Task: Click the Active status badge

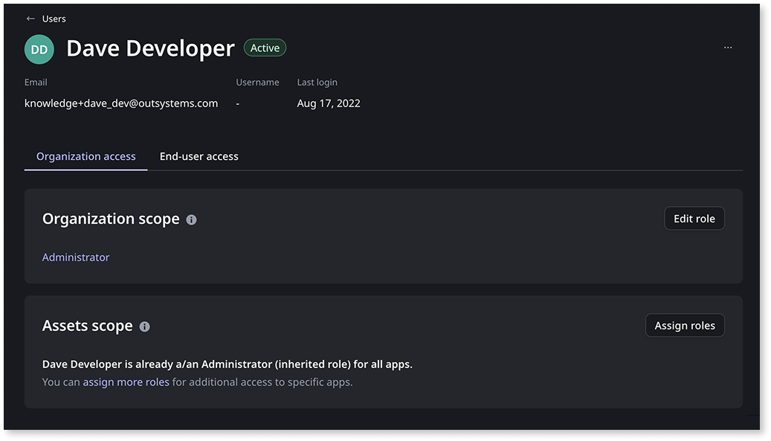Action: [x=265, y=47]
